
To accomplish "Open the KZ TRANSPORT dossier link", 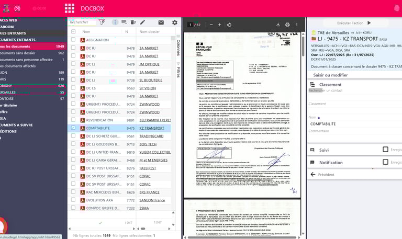I will (151, 128).
